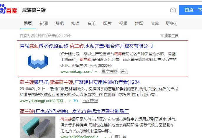Open 青岛威海透水砖 result title link
This screenshot has width=202, height=138.
86,46
